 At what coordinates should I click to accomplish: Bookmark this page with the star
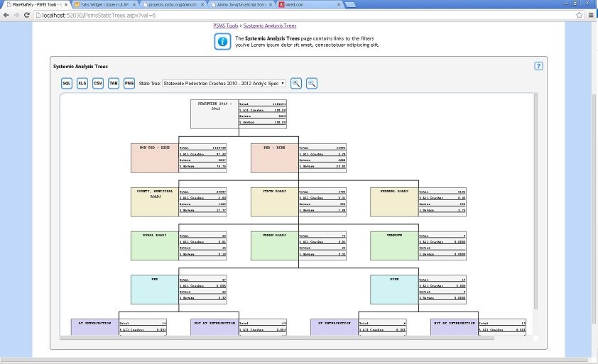pos(580,15)
